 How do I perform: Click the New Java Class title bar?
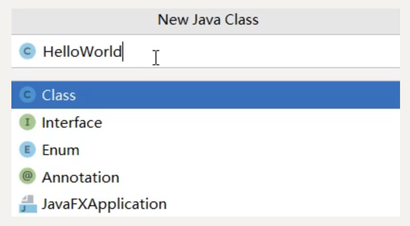coord(206,21)
